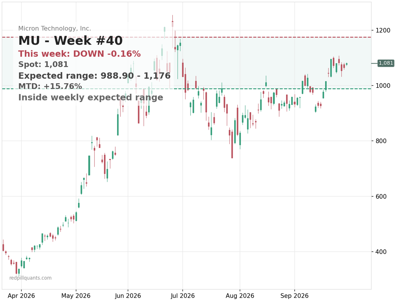Image resolution: width=395 pixels, height=301 pixels.
Task: Click the 1200 y-axis label
Action: pyautogui.click(x=382, y=30)
